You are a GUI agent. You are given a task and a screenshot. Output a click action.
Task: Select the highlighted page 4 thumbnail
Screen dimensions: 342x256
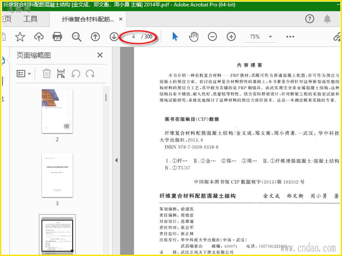coord(57,235)
